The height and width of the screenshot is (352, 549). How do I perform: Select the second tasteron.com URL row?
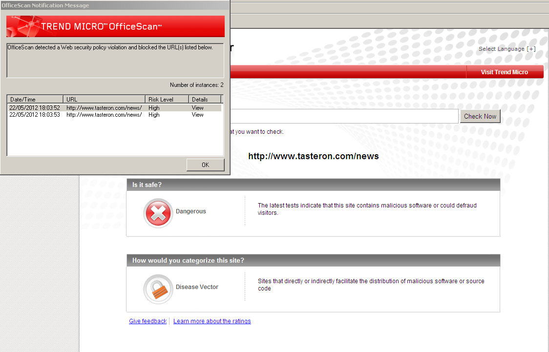coord(114,115)
